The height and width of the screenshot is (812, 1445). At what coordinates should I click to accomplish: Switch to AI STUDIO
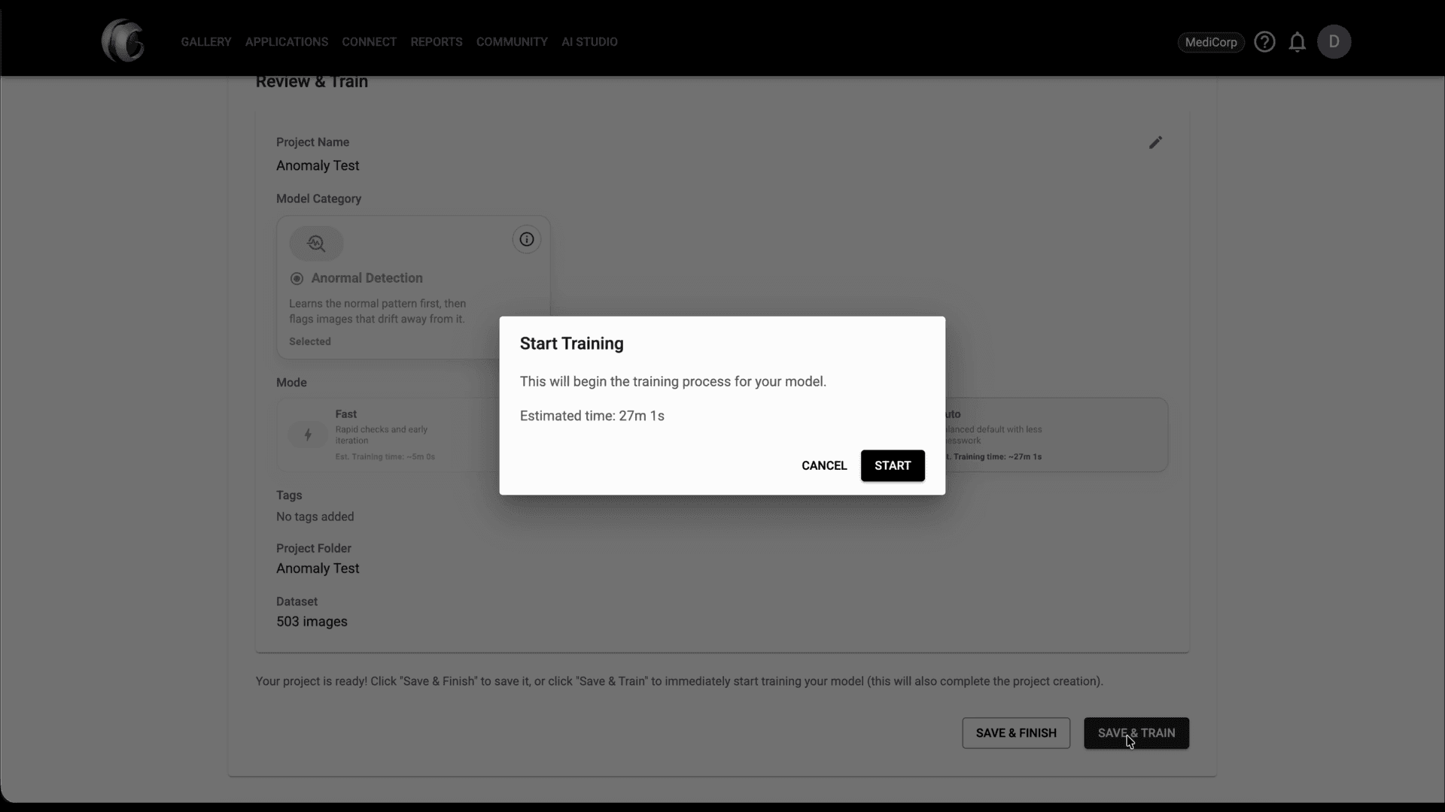pyautogui.click(x=589, y=41)
